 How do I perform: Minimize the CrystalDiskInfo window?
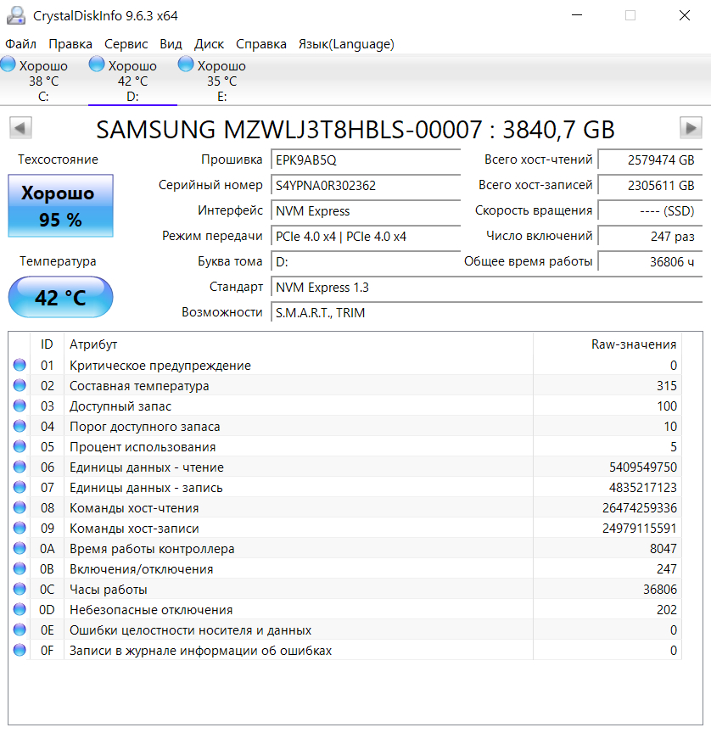577,15
